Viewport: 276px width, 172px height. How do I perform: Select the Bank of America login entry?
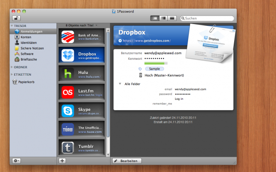tap(82, 37)
